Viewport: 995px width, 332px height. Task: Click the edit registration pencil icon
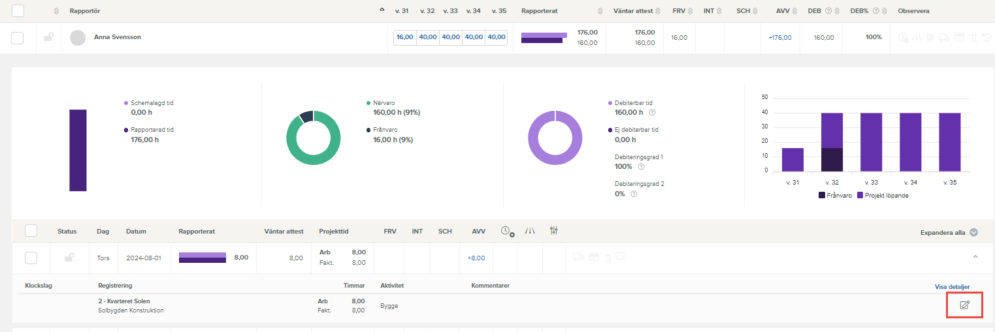pyautogui.click(x=964, y=305)
